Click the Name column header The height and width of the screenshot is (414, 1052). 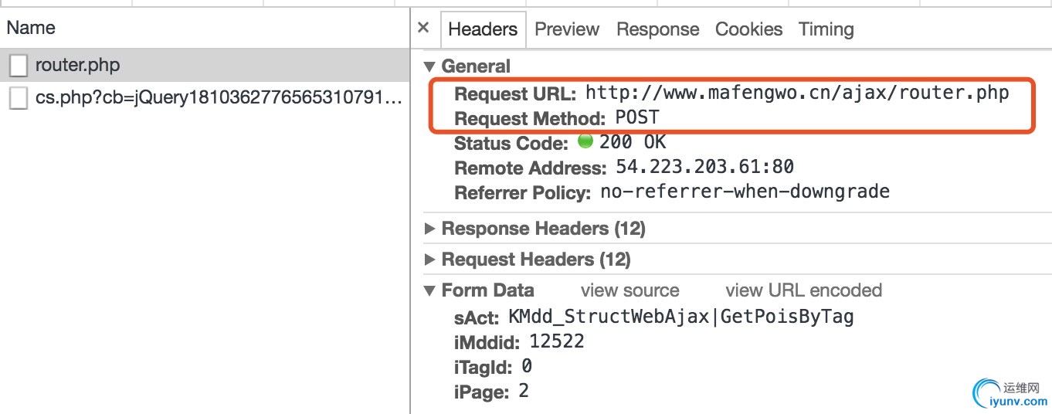tap(31, 28)
